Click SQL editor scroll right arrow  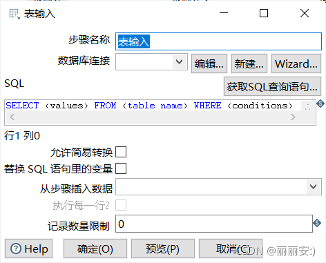pos(293,117)
